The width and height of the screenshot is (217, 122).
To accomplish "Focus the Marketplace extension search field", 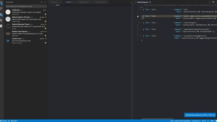I will pos(26,6).
